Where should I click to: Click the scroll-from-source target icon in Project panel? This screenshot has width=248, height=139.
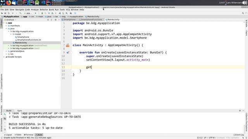tap(48, 20)
